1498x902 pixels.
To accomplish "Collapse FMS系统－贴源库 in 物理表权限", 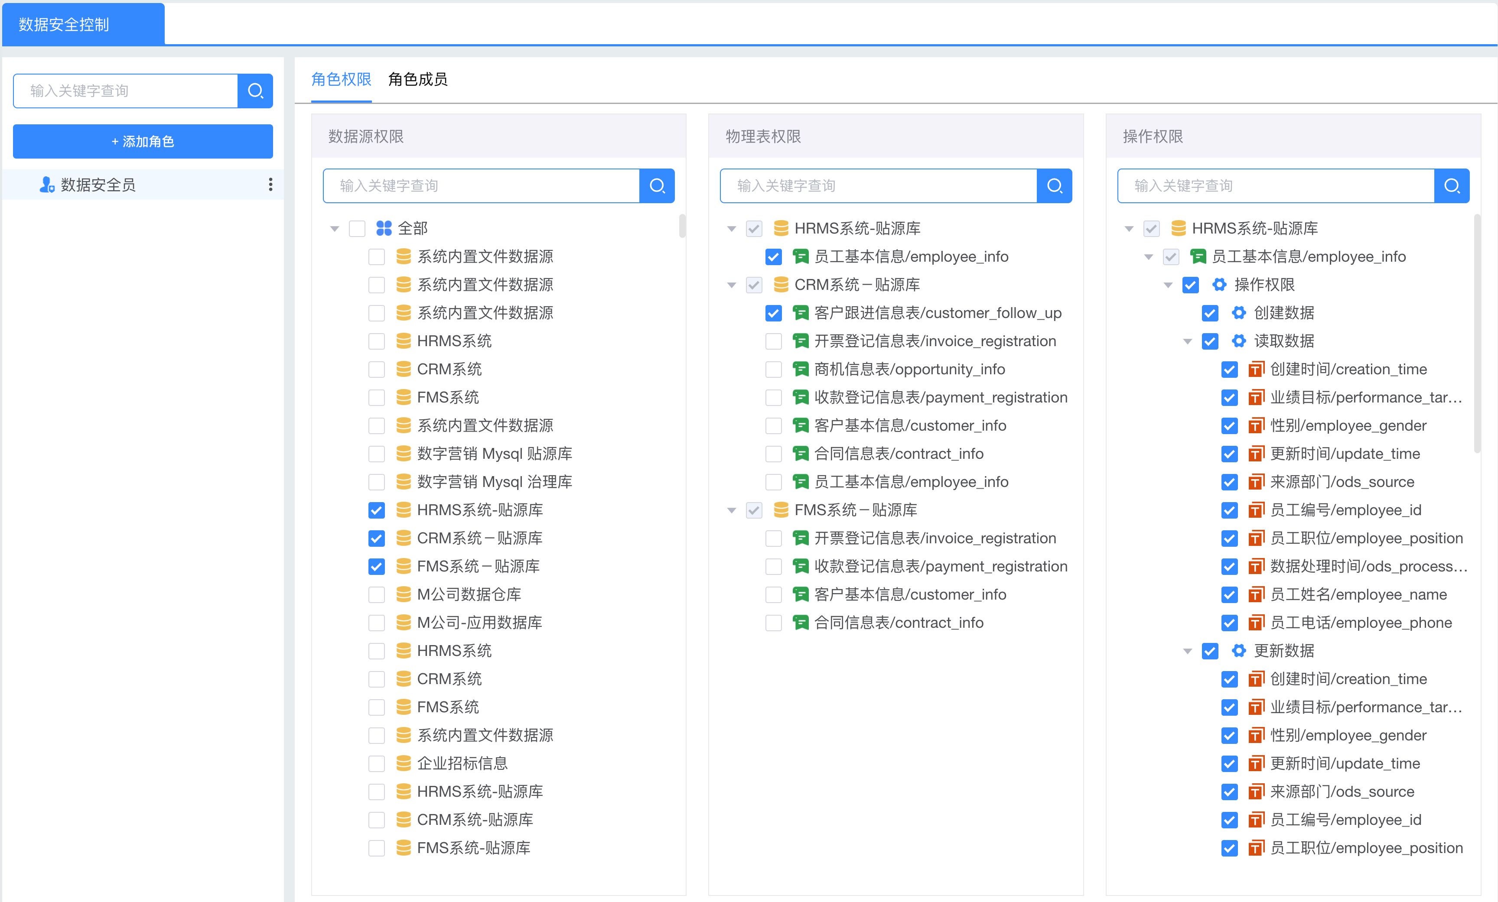I will coord(732,510).
